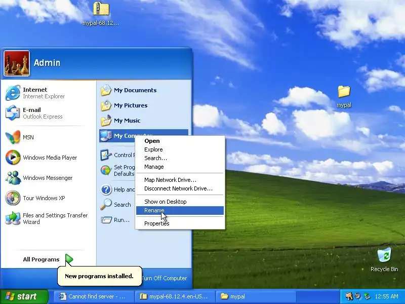This screenshot has height=304, width=405.
Task: Click the third system tray icon
Action: point(367,296)
